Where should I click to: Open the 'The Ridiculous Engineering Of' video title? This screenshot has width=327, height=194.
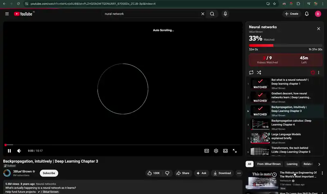[x=298, y=174]
